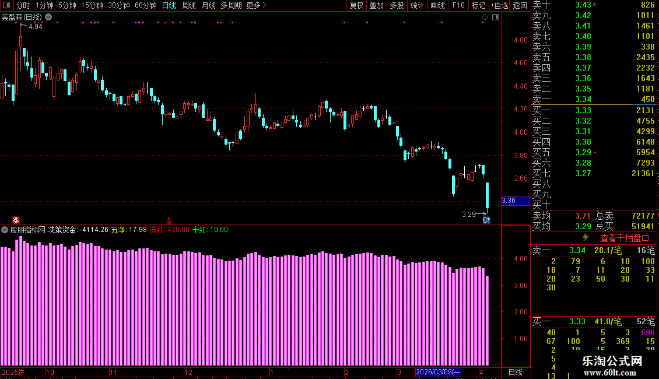Click the 2025年 label on time axis

[x=13, y=372]
